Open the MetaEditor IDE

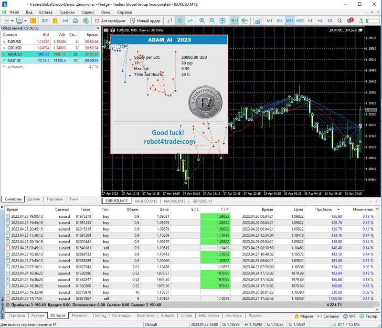[45, 21]
